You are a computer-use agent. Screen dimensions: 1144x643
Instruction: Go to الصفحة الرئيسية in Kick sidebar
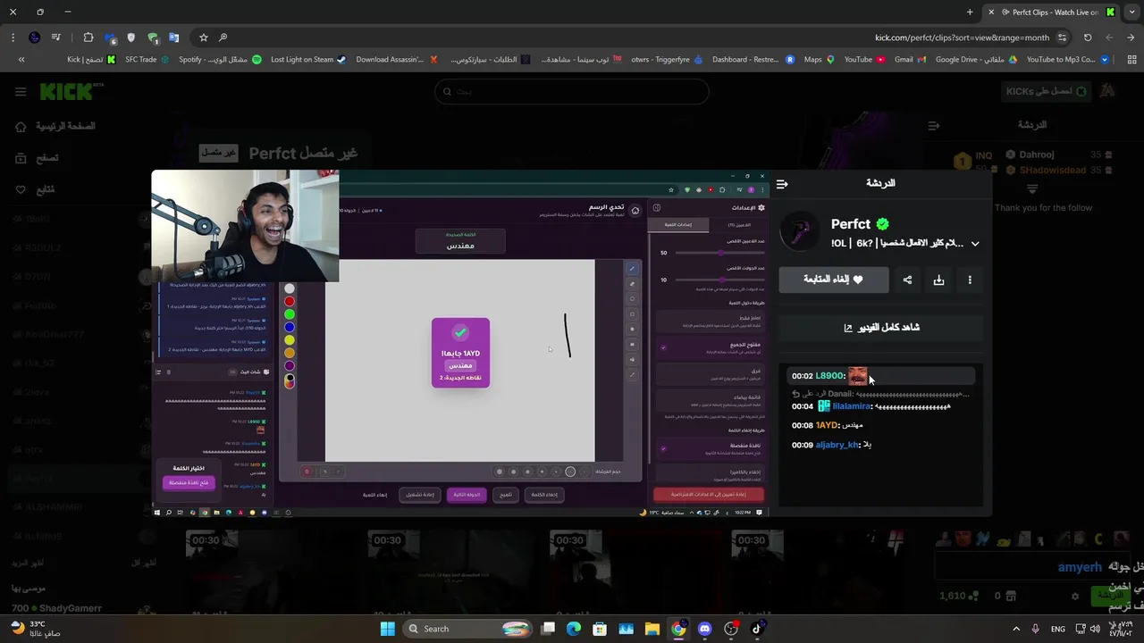(x=55, y=126)
